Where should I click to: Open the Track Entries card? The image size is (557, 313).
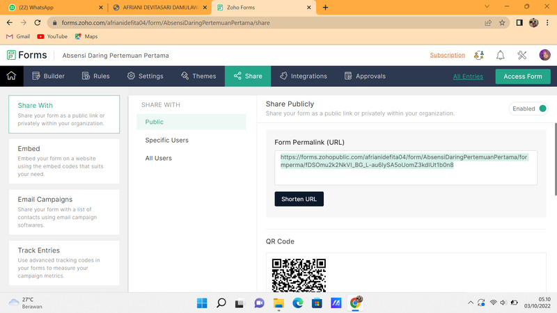[64, 263]
